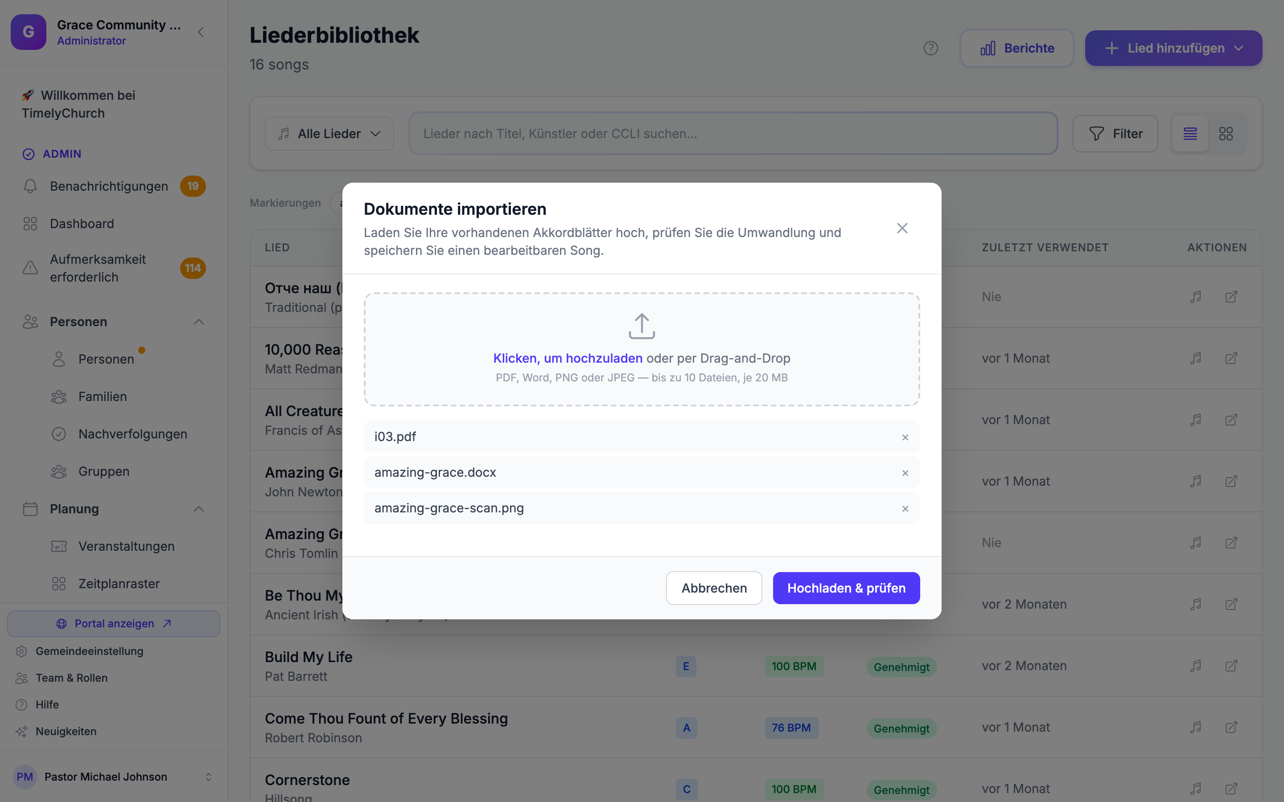
Task: Click the upload arrow icon in dropzone
Action: point(642,326)
